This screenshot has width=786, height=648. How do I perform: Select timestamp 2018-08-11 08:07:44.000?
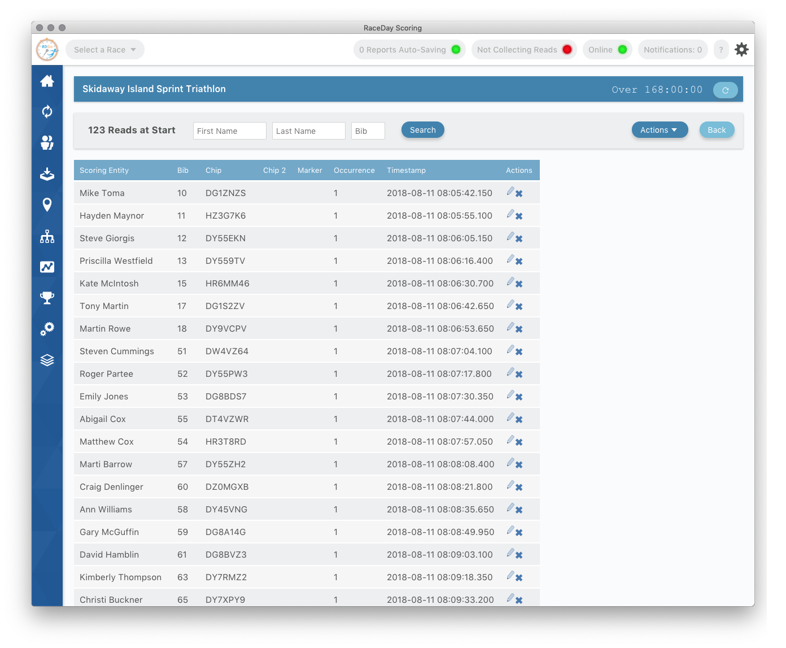tap(440, 419)
